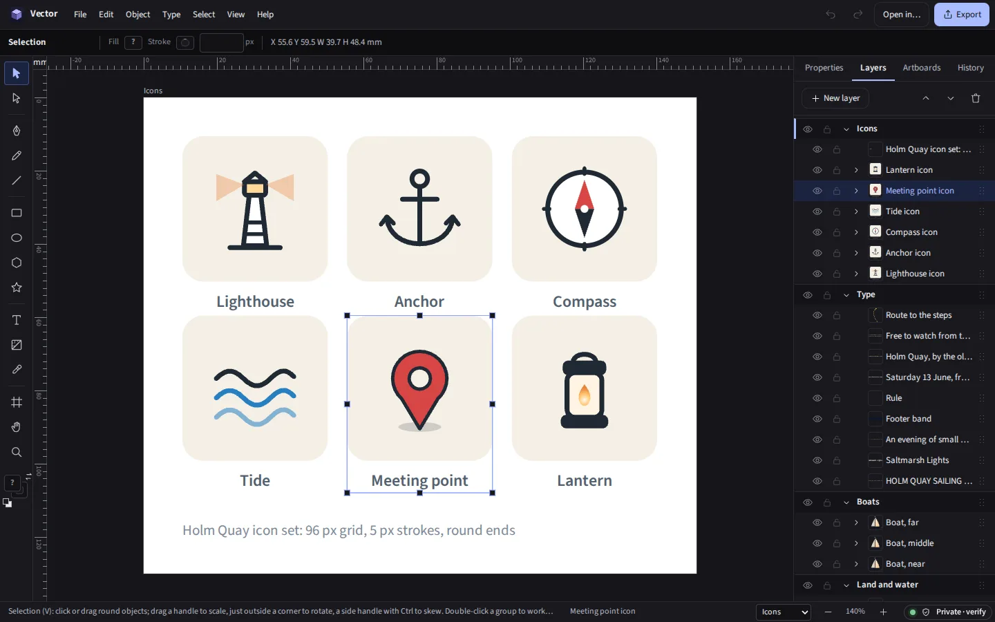The width and height of the screenshot is (995, 622).
Task: Delete layer with the trash icon
Action: [976, 98]
